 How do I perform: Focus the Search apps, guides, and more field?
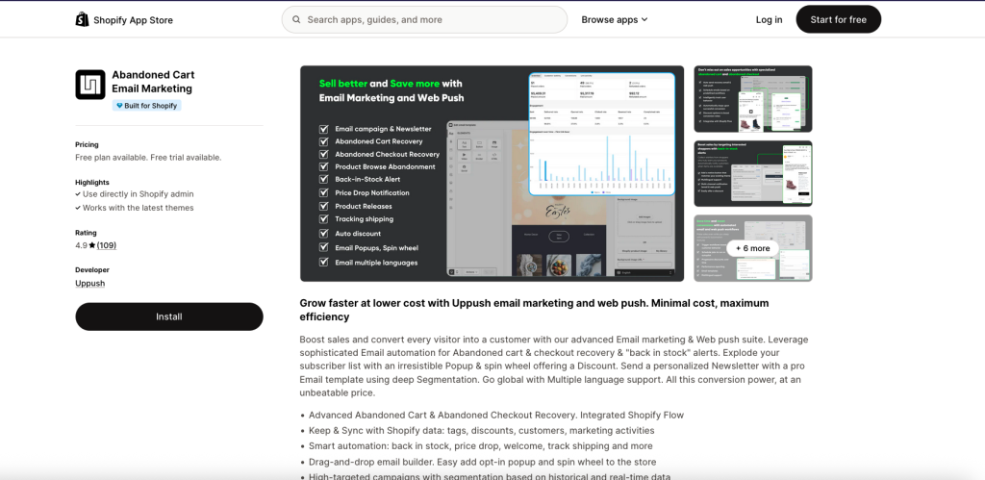[x=433, y=19]
